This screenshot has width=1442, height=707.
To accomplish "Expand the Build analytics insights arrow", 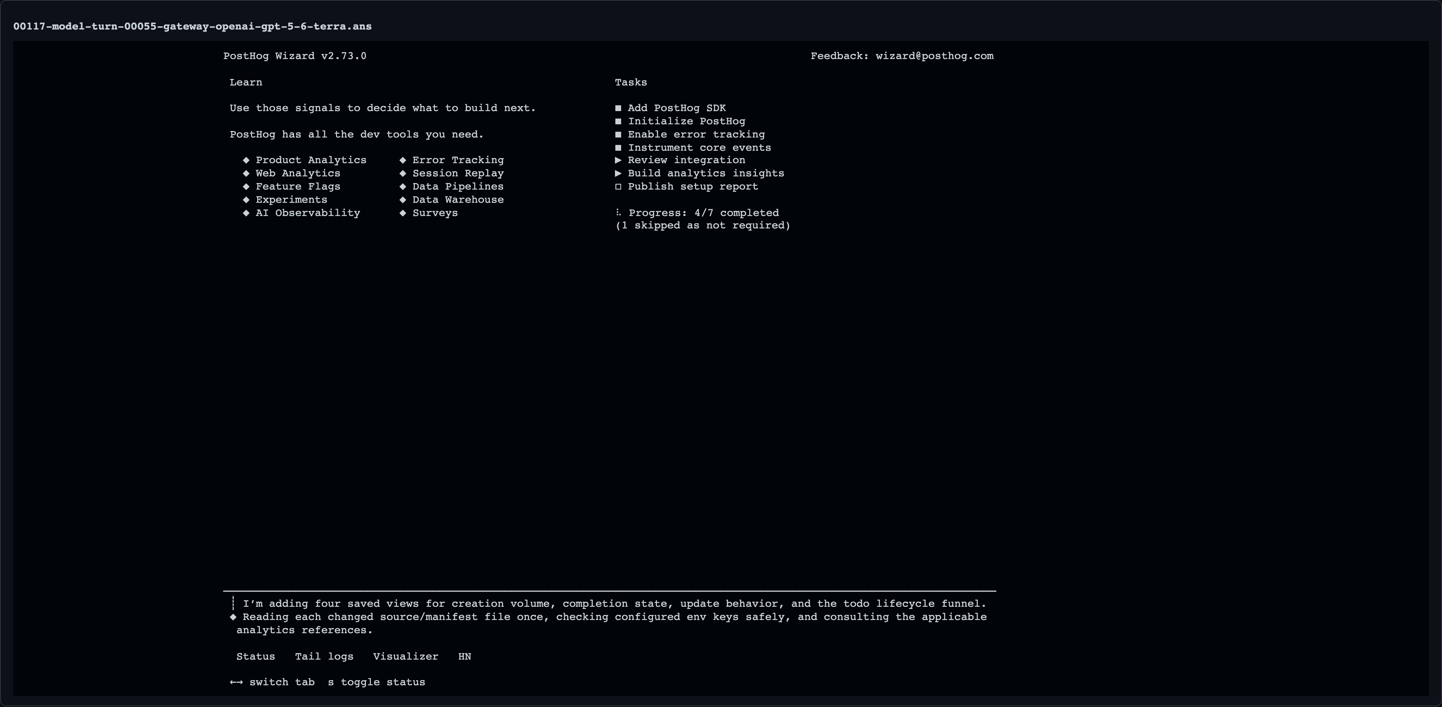I will coord(618,174).
